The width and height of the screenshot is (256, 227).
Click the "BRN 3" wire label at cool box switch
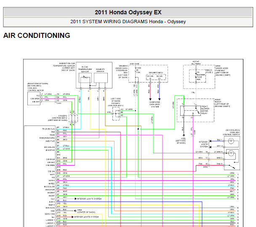(x=220, y=158)
